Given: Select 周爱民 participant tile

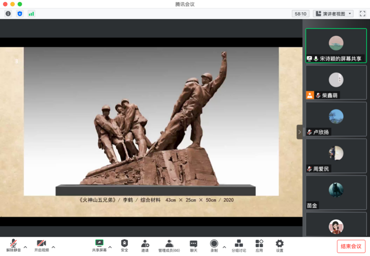Looking at the screenshot, I should tap(336, 156).
